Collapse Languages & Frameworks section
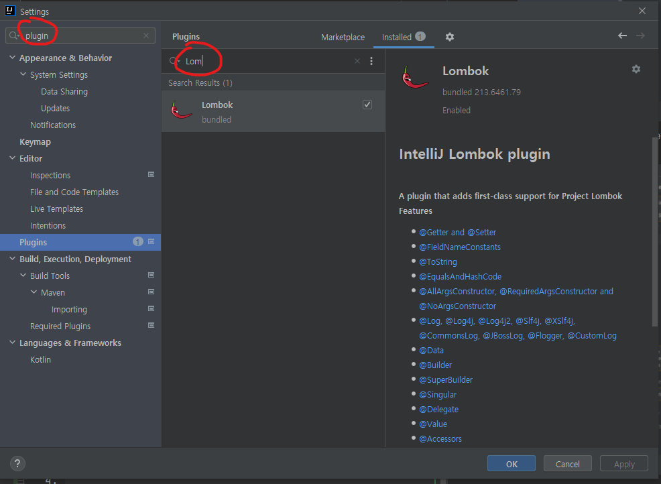Screen dimensions: 661x484 12,343
